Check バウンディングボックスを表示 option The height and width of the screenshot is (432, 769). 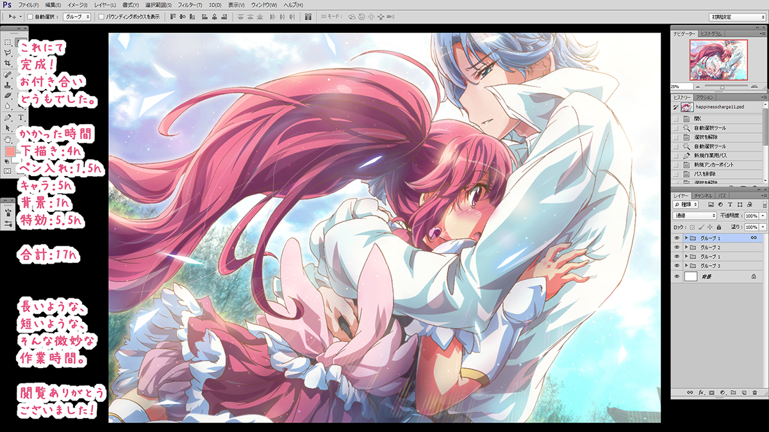[101, 17]
